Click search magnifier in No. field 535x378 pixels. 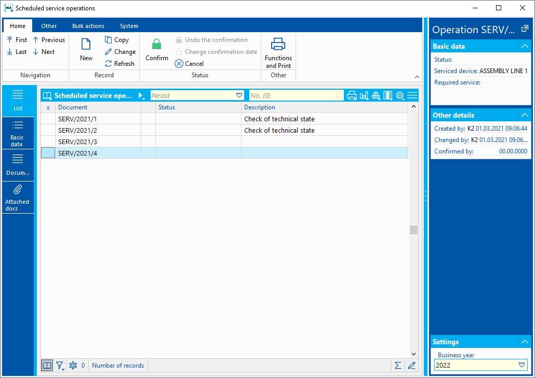[x=339, y=95]
